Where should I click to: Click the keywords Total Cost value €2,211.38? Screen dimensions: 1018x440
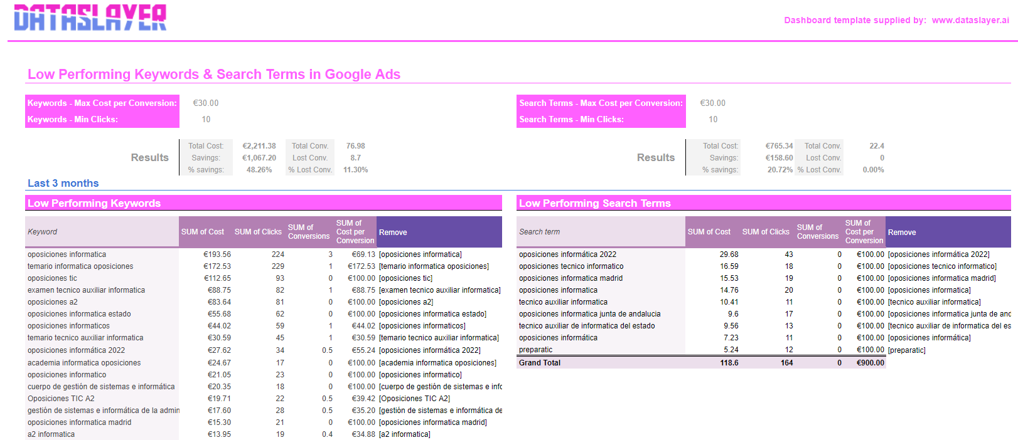[x=259, y=146]
